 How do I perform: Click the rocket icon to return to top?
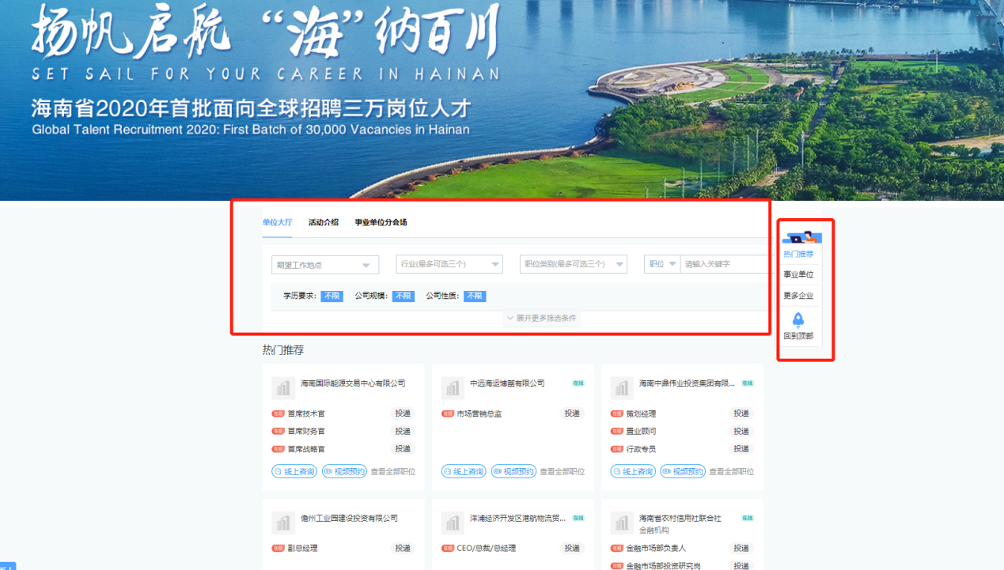[798, 319]
